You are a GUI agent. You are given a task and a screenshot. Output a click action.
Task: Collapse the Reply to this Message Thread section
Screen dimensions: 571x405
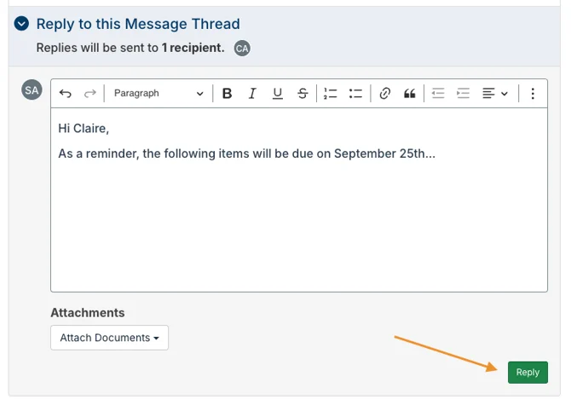(21, 24)
